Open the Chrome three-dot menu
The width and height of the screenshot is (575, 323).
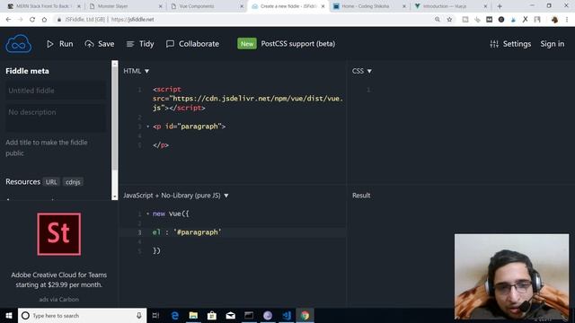(567, 20)
